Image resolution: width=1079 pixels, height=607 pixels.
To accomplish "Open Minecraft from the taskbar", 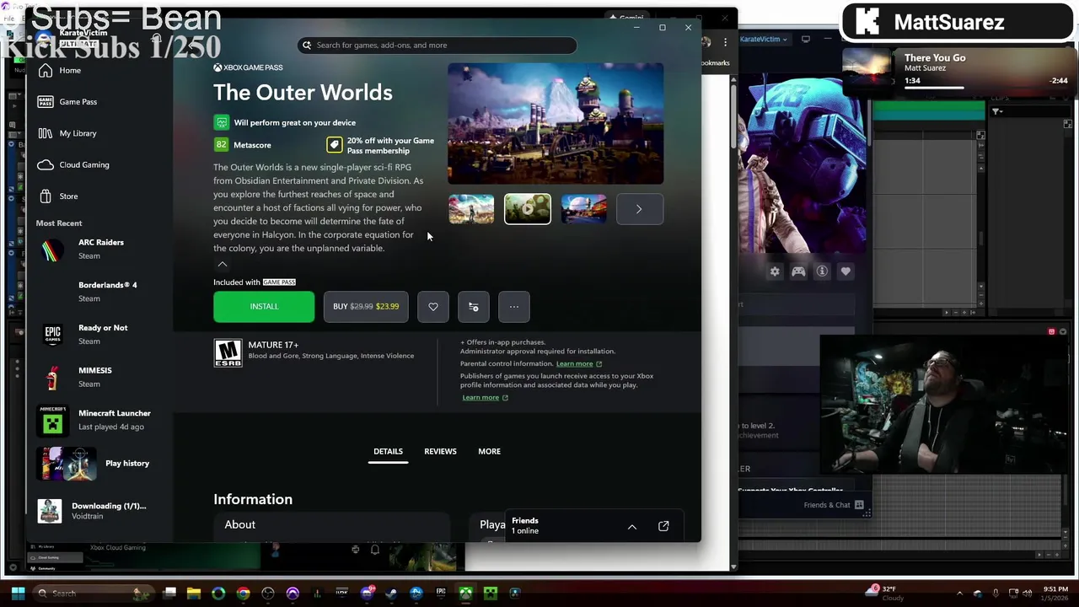I will click(x=490, y=594).
